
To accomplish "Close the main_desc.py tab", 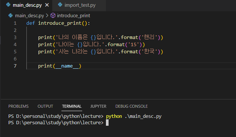I will [x=47, y=5].
